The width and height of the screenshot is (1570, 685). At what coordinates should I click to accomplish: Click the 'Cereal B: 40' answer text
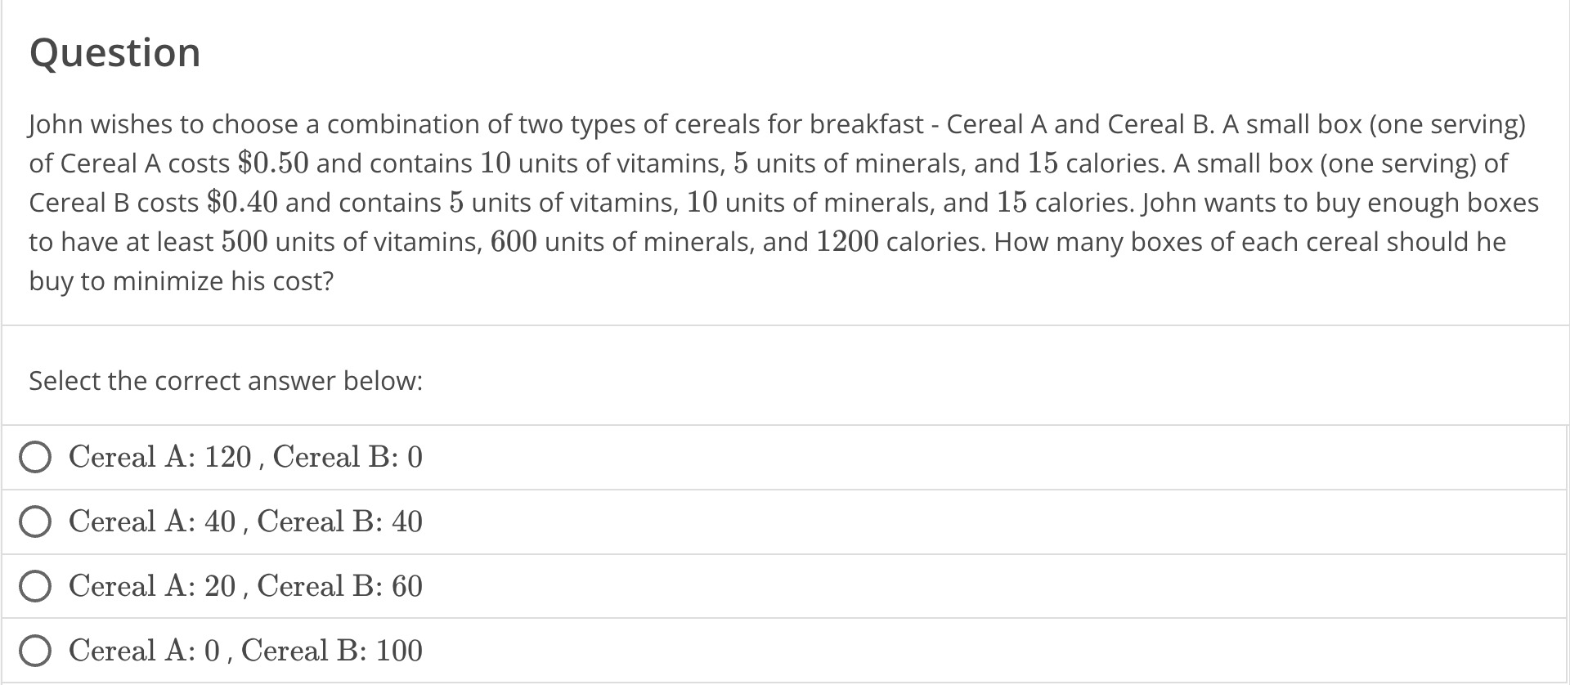click(340, 522)
